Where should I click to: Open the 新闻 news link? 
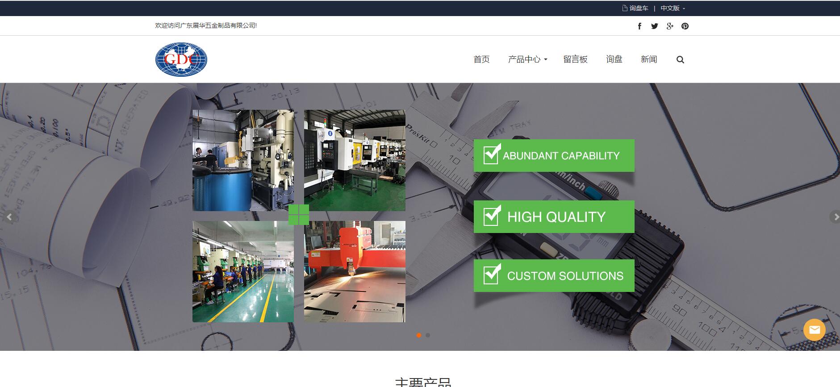pyautogui.click(x=648, y=59)
